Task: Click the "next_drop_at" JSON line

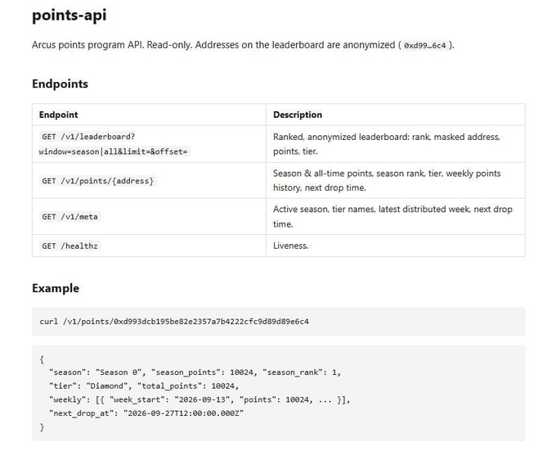Action: [146, 413]
